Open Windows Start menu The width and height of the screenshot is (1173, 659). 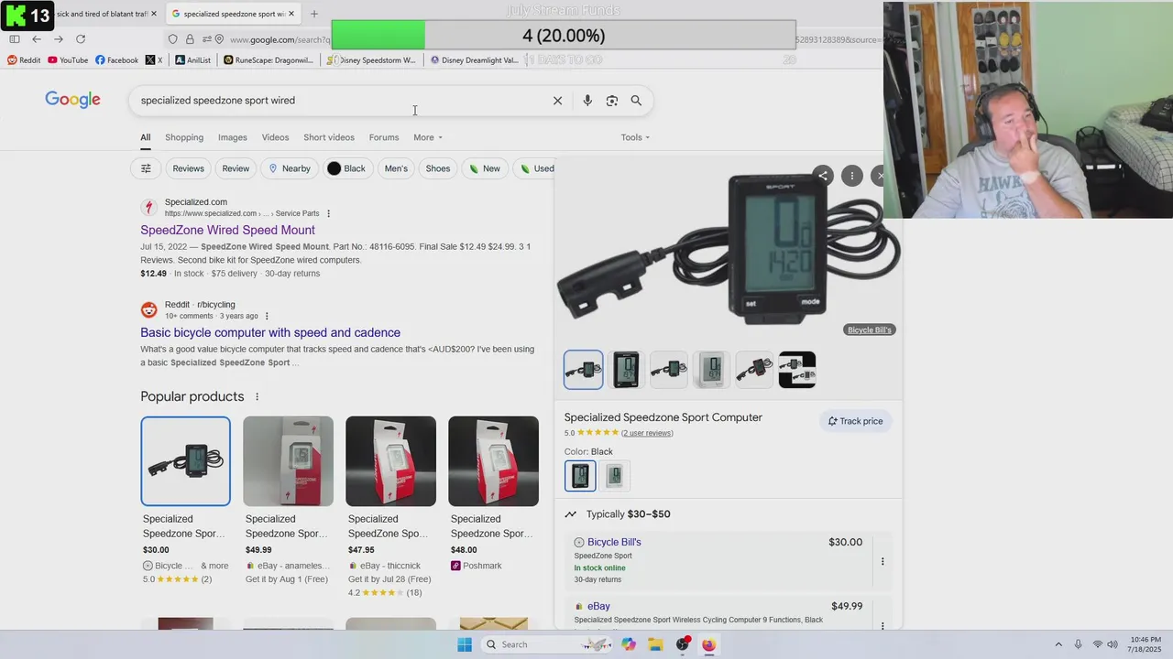click(x=465, y=644)
